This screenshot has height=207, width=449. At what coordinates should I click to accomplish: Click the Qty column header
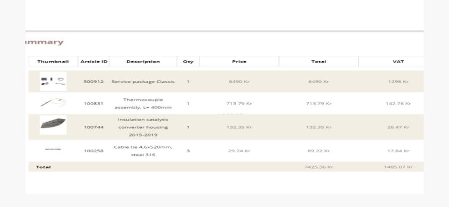coord(188,62)
